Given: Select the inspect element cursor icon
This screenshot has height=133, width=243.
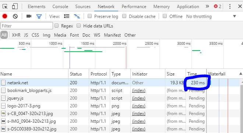Looking at the screenshot, I should (5, 7).
